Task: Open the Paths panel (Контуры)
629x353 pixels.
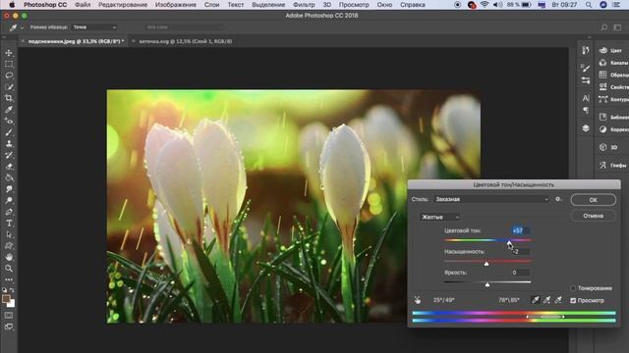Action: pos(613,99)
